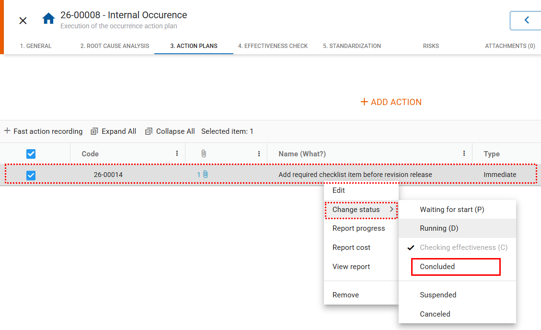Click Fast action recording plus icon

click(x=7, y=131)
